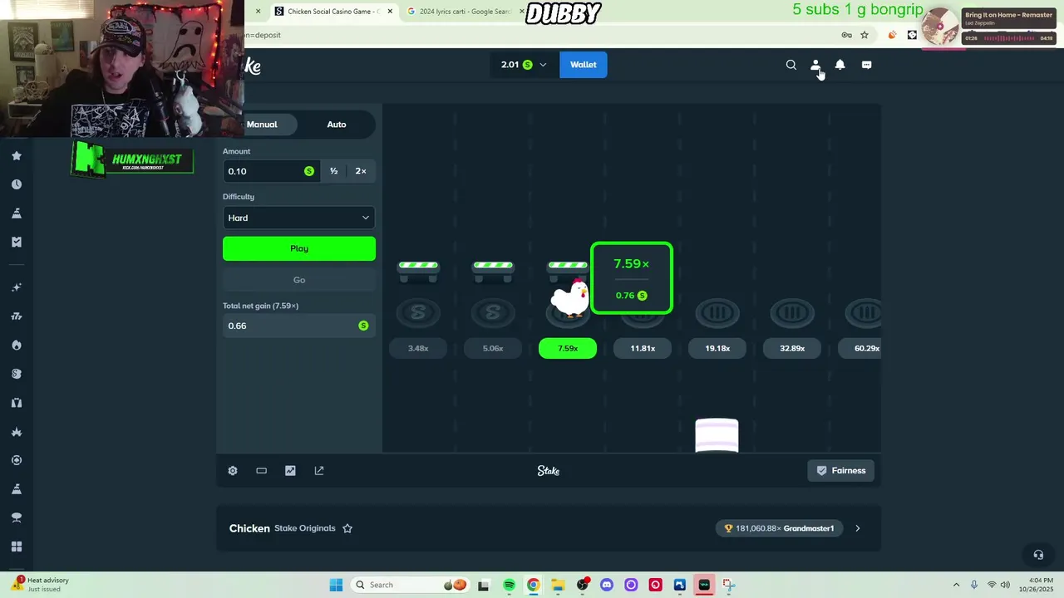Image resolution: width=1064 pixels, height=598 pixels.
Task: Bookmark page with browser star icon
Action: tap(864, 35)
